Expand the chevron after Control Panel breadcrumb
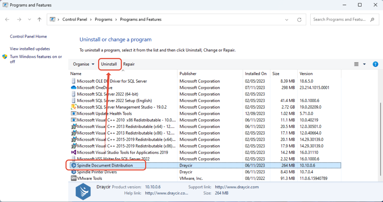This screenshot has width=383, height=202. click(91, 20)
